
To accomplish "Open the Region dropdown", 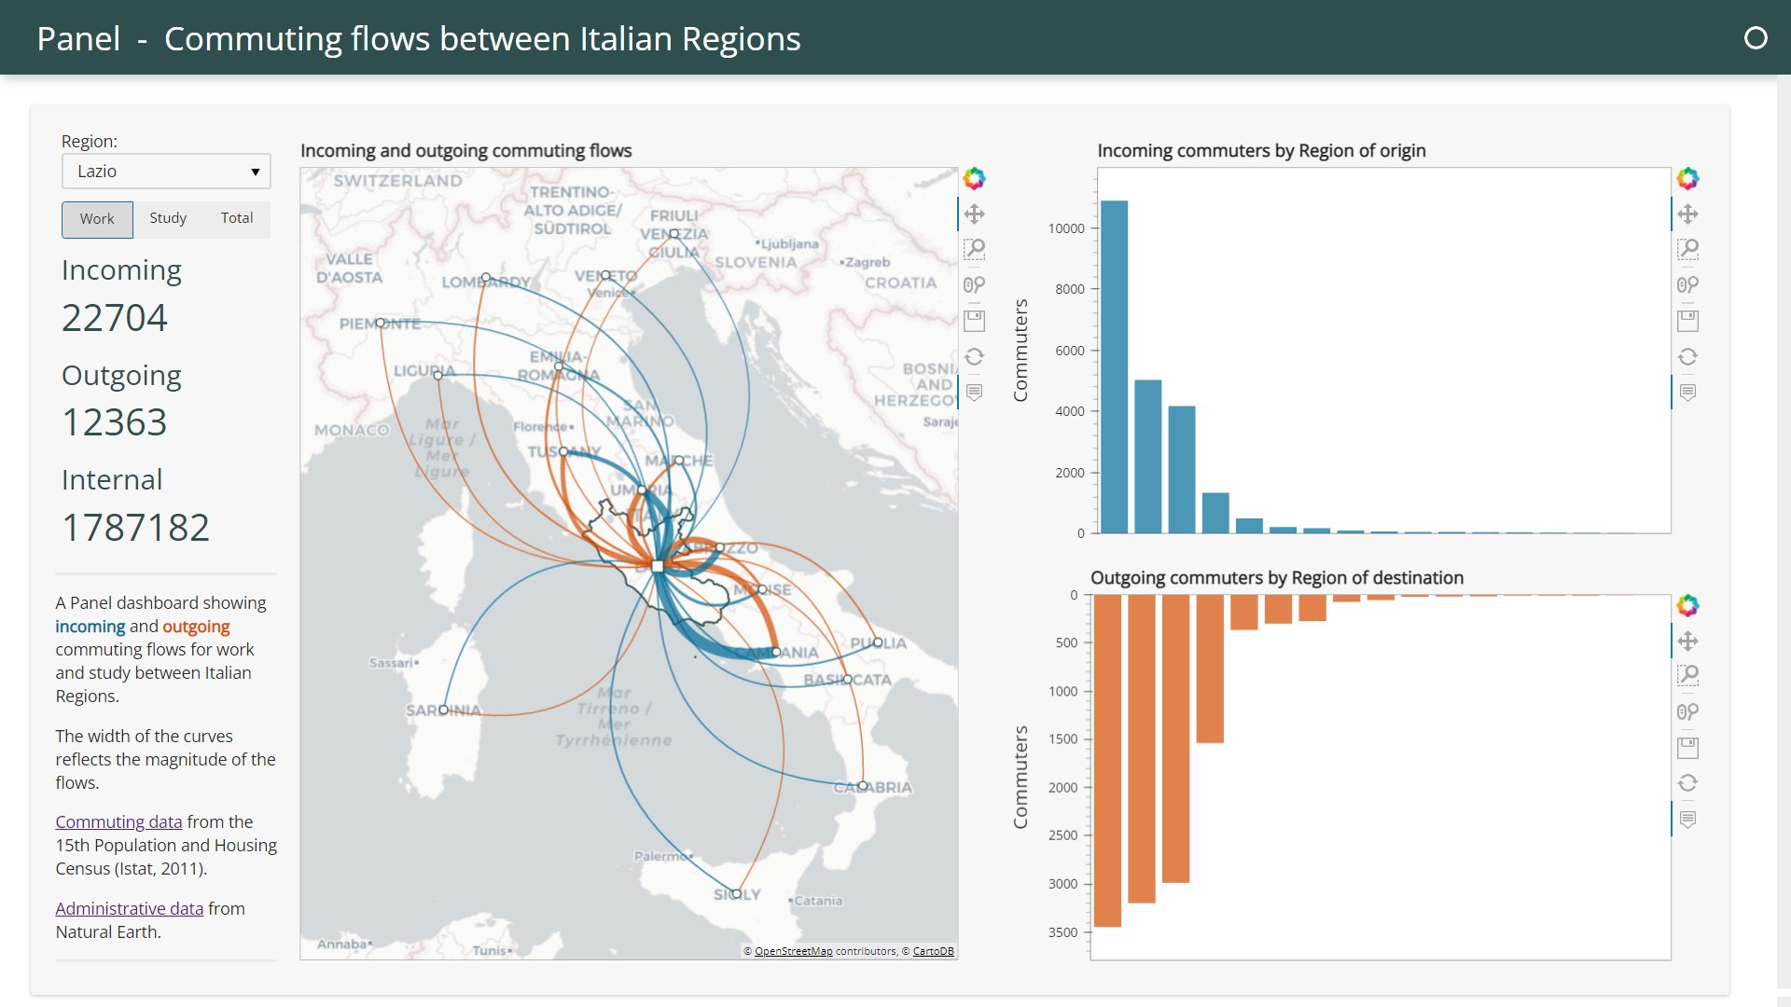I will pyautogui.click(x=256, y=171).
